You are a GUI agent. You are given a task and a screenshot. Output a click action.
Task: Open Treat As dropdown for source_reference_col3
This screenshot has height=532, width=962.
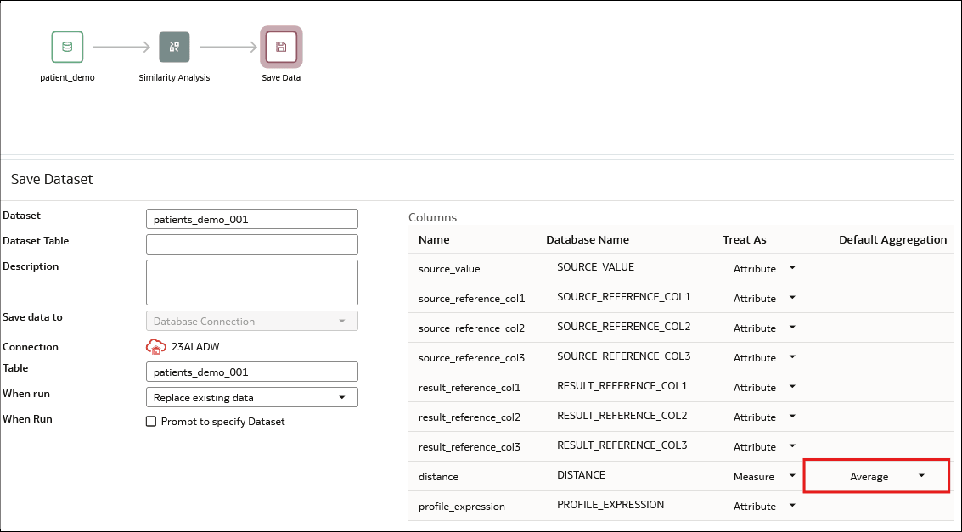(x=764, y=357)
